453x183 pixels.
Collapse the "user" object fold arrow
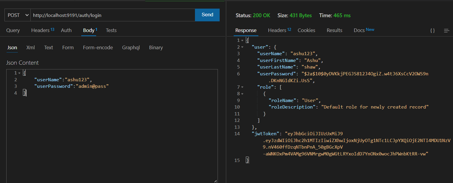click(x=242, y=47)
